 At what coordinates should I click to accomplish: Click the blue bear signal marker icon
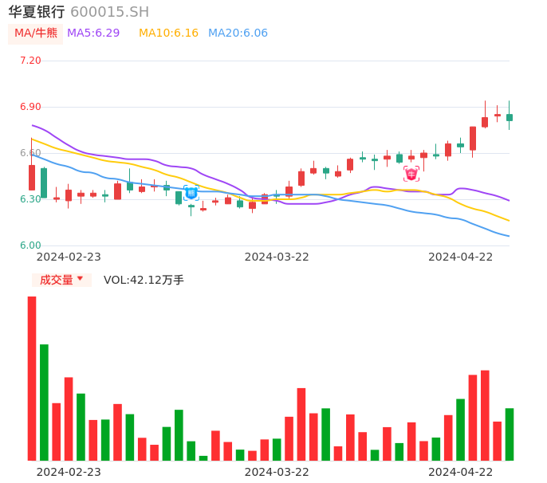(191, 193)
